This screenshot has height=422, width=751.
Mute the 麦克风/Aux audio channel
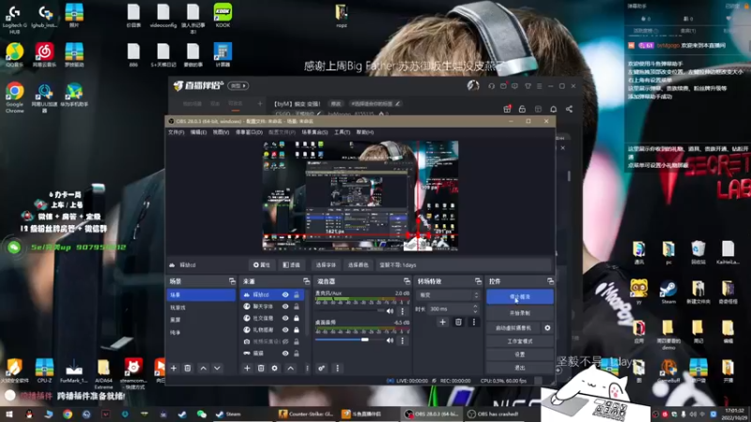coord(390,311)
